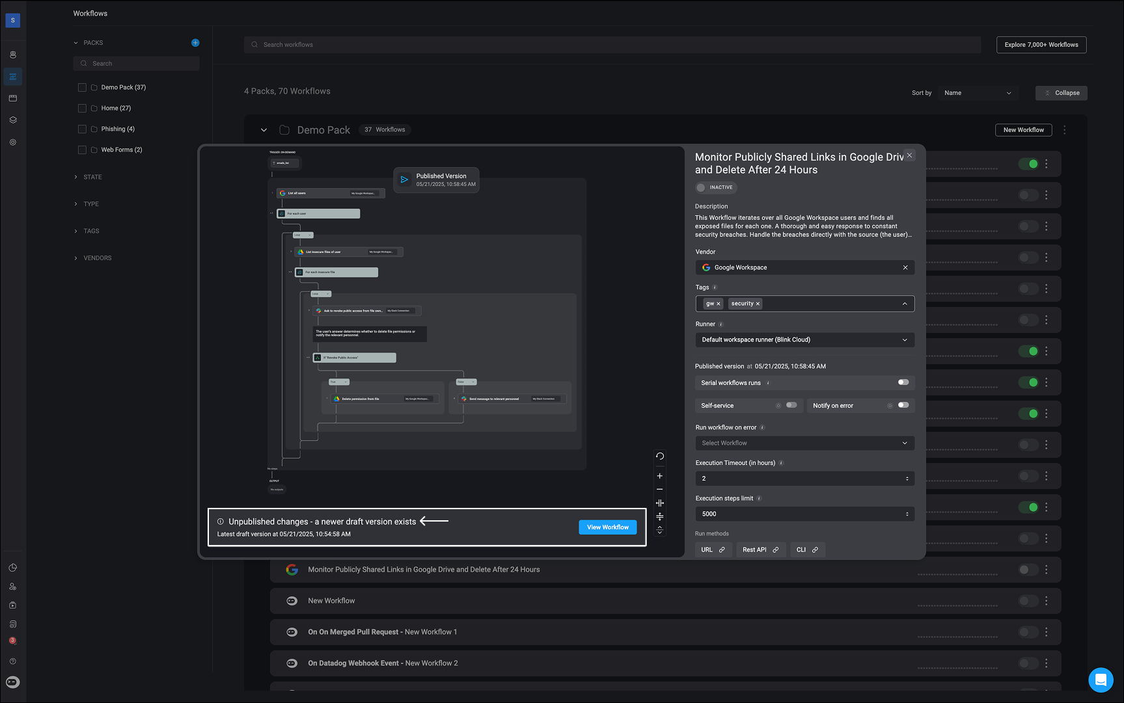Toggle Notify on error switch

(x=903, y=405)
